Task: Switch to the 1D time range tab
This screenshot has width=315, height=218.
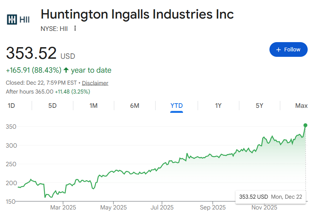Action: 12,106
